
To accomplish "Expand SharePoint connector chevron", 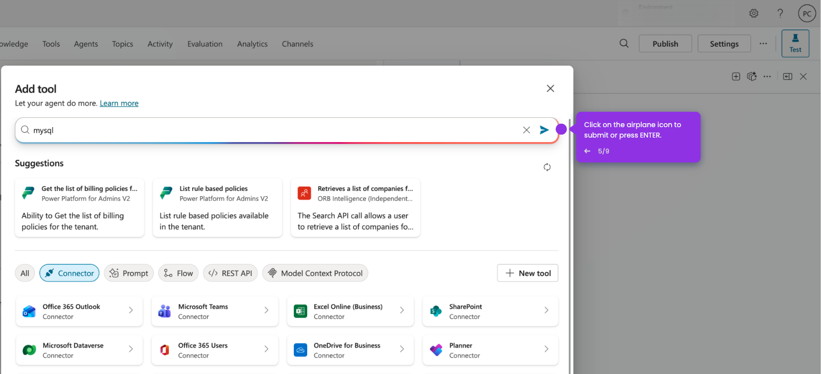I will pos(546,310).
